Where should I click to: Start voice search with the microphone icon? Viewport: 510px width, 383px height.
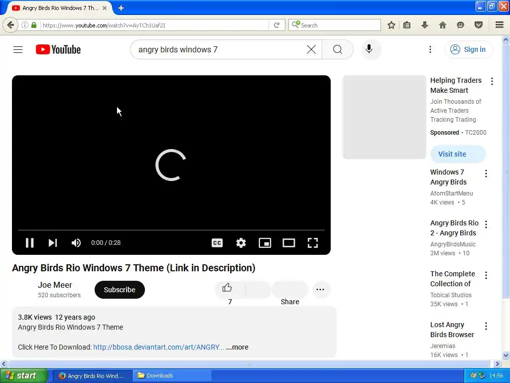coord(369,49)
